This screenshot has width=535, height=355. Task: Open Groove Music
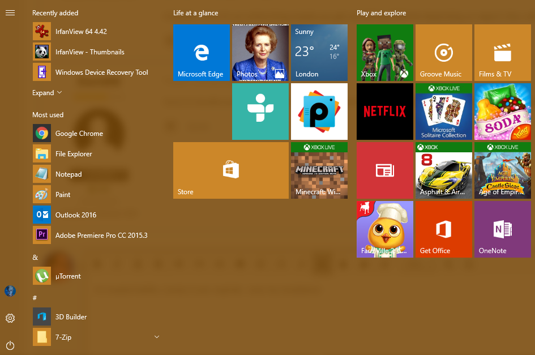pyautogui.click(x=443, y=53)
